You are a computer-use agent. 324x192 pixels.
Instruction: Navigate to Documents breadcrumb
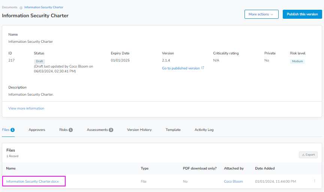pos(9,7)
